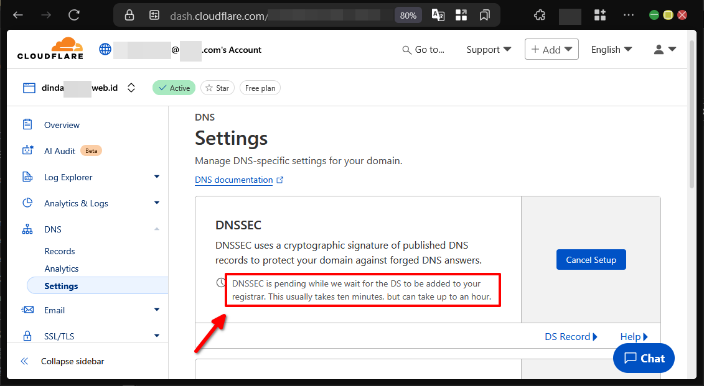Open the Support dropdown menu
The image size is (704, 386).
(x=489, y=50)
